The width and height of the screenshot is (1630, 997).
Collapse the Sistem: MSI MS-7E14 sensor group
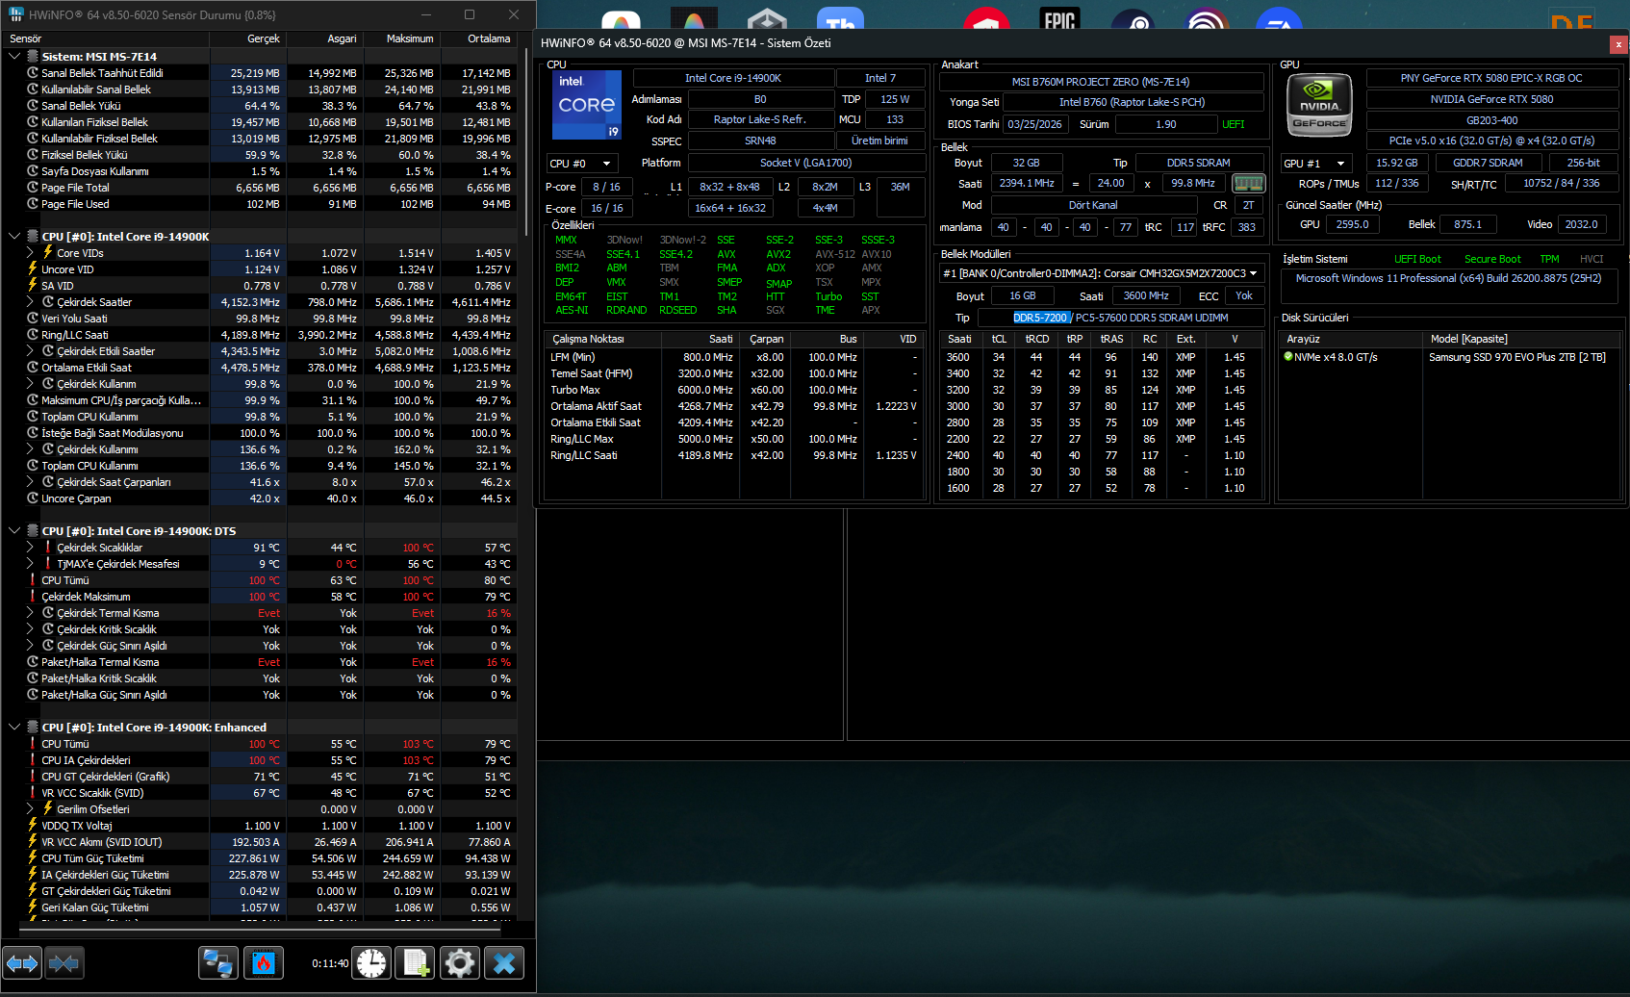14,57
